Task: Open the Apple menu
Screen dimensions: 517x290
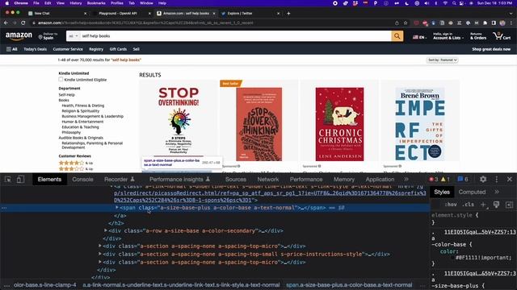Action: [x=6, y=3]
